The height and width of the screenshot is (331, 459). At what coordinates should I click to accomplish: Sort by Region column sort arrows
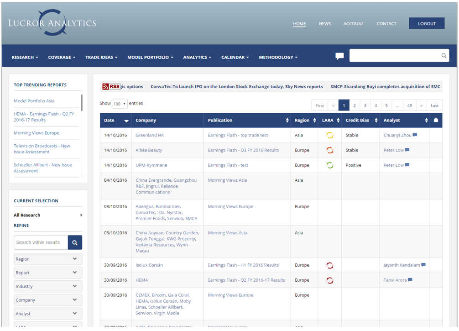point(314,121)
